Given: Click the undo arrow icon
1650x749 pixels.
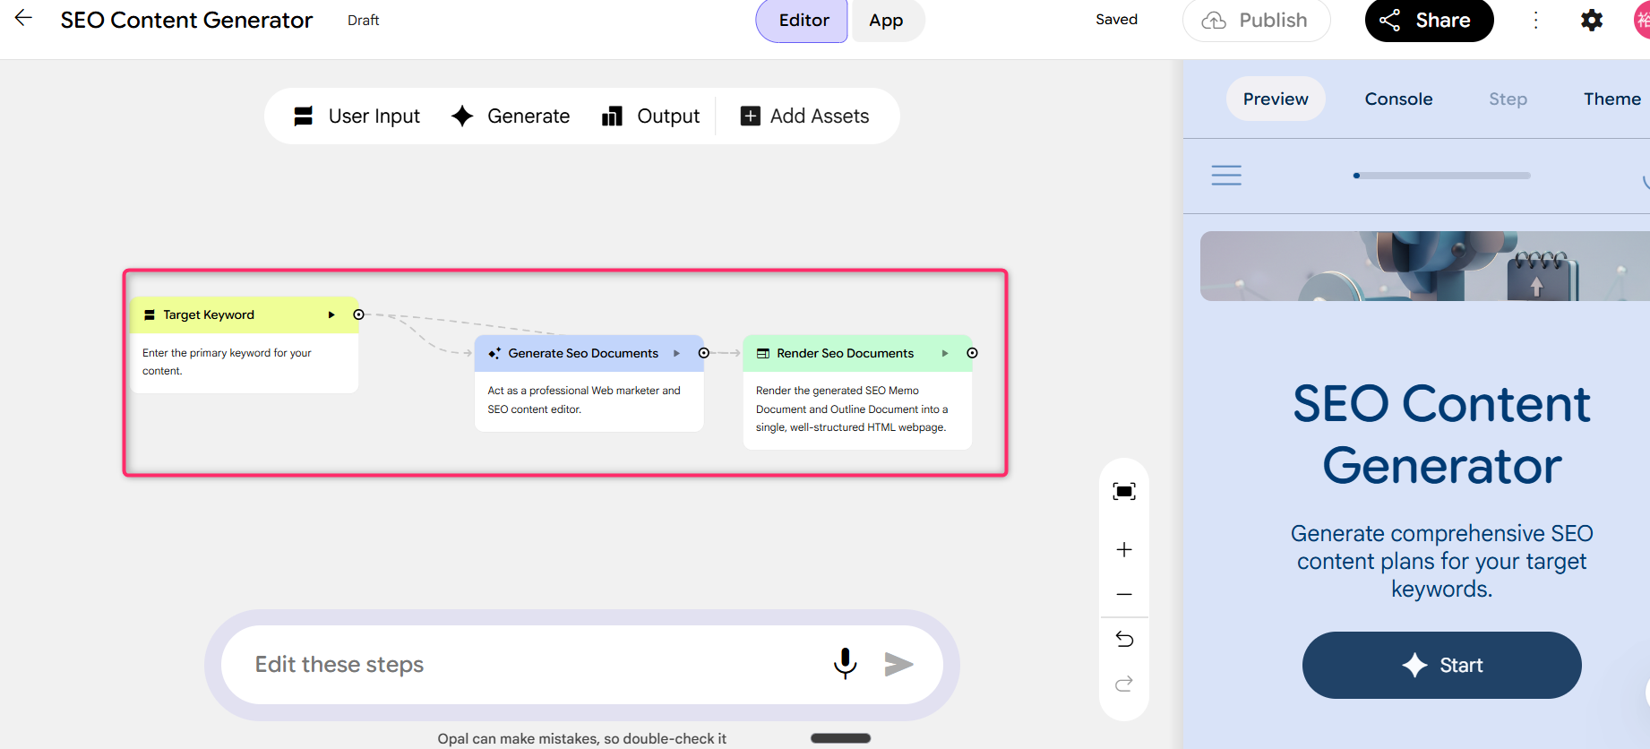Looking at the screenshot, I should point(1123,639).
